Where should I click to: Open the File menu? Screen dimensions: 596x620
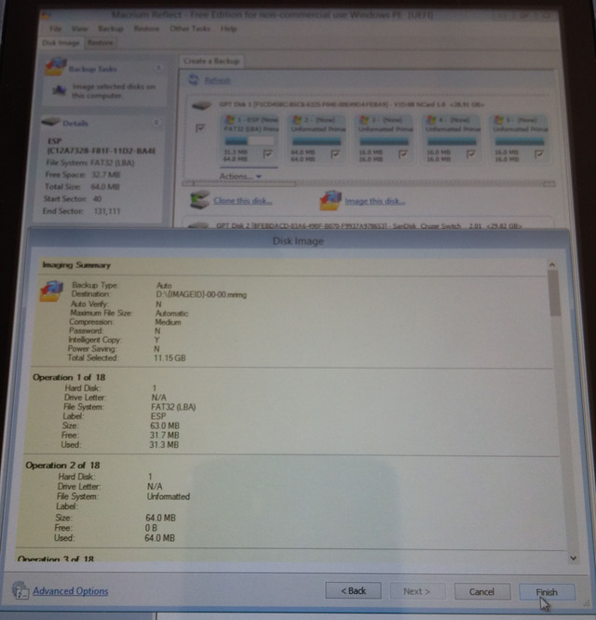(x=55, y=29)
